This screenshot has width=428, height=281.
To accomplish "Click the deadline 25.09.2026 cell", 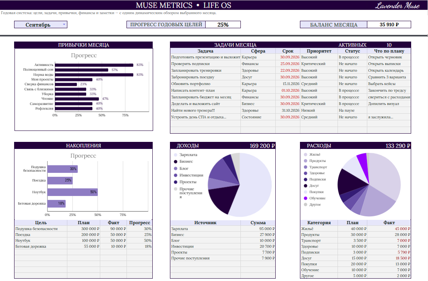I will coord(288,64).
